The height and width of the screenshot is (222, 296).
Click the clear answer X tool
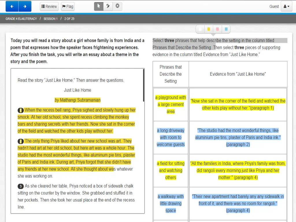[117, 6]
